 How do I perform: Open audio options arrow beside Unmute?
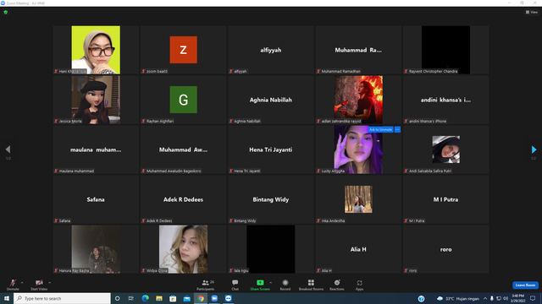[22, 283]
